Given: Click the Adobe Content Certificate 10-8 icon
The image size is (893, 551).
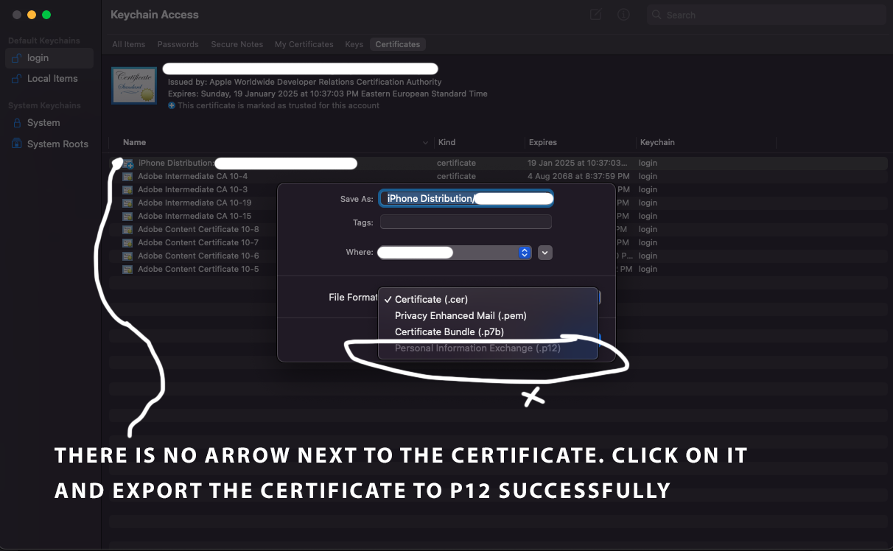Looking at the screenshot, I should 127,230.
